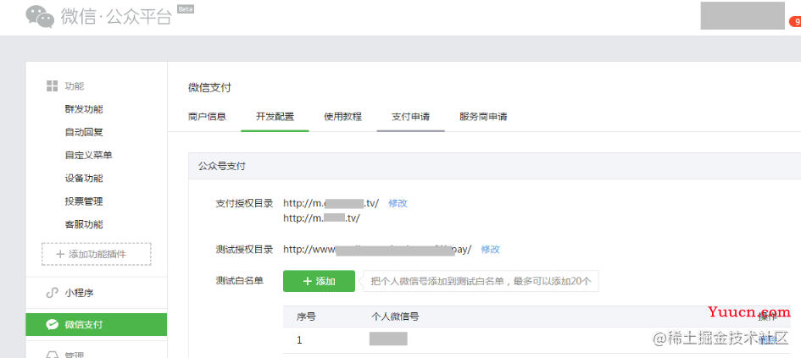Screen dimensions: 801x358
Task: Go to 设备功能 in the sidebar
Action: pos(84,178)
